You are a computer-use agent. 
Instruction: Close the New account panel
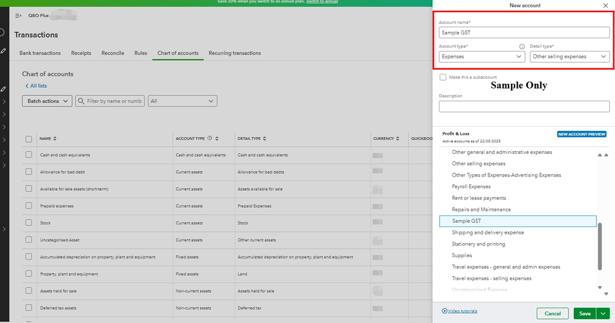coord(606,6)
